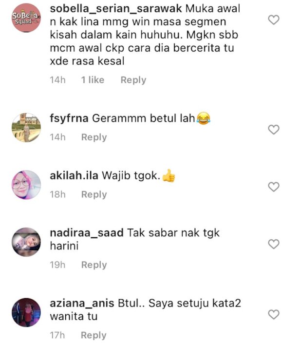This screenshot has height=345, width=300.
Task: Open sobella_serian_sarawak's SoBella Squad profile picture
Action: point(26,18)
